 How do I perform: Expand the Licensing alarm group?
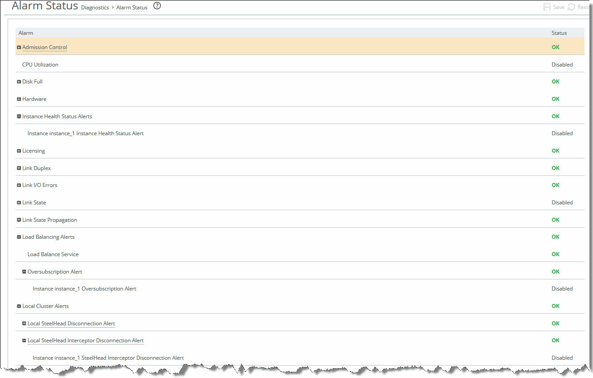click(19, 151)
